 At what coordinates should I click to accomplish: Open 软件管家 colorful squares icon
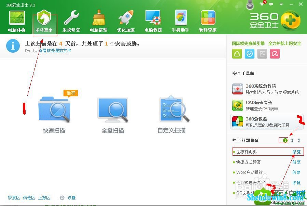tap(208, 18)
